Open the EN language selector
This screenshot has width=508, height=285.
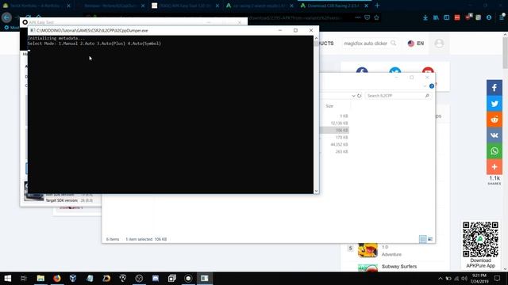[x=416, y=43]
